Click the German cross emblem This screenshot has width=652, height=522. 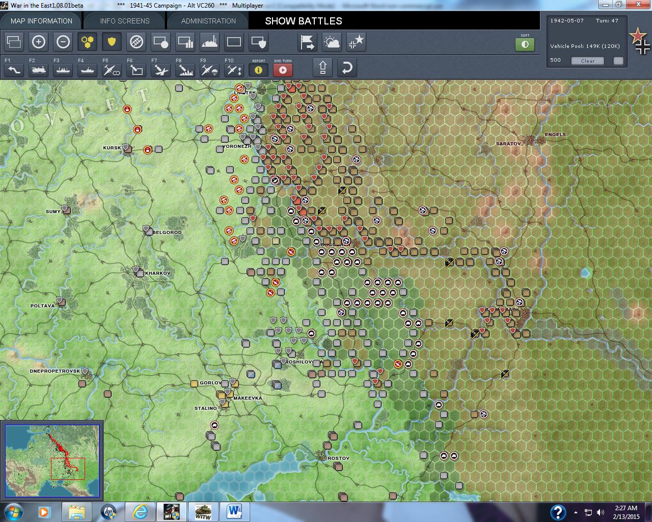[643, 47]
